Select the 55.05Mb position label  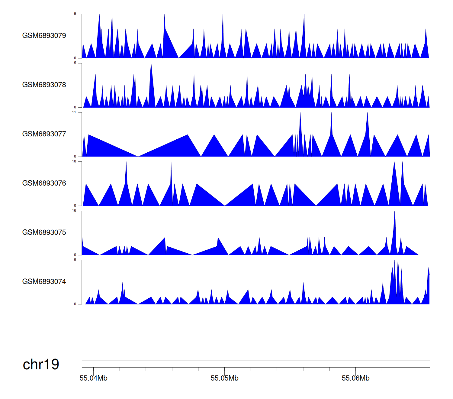[224, 378]
